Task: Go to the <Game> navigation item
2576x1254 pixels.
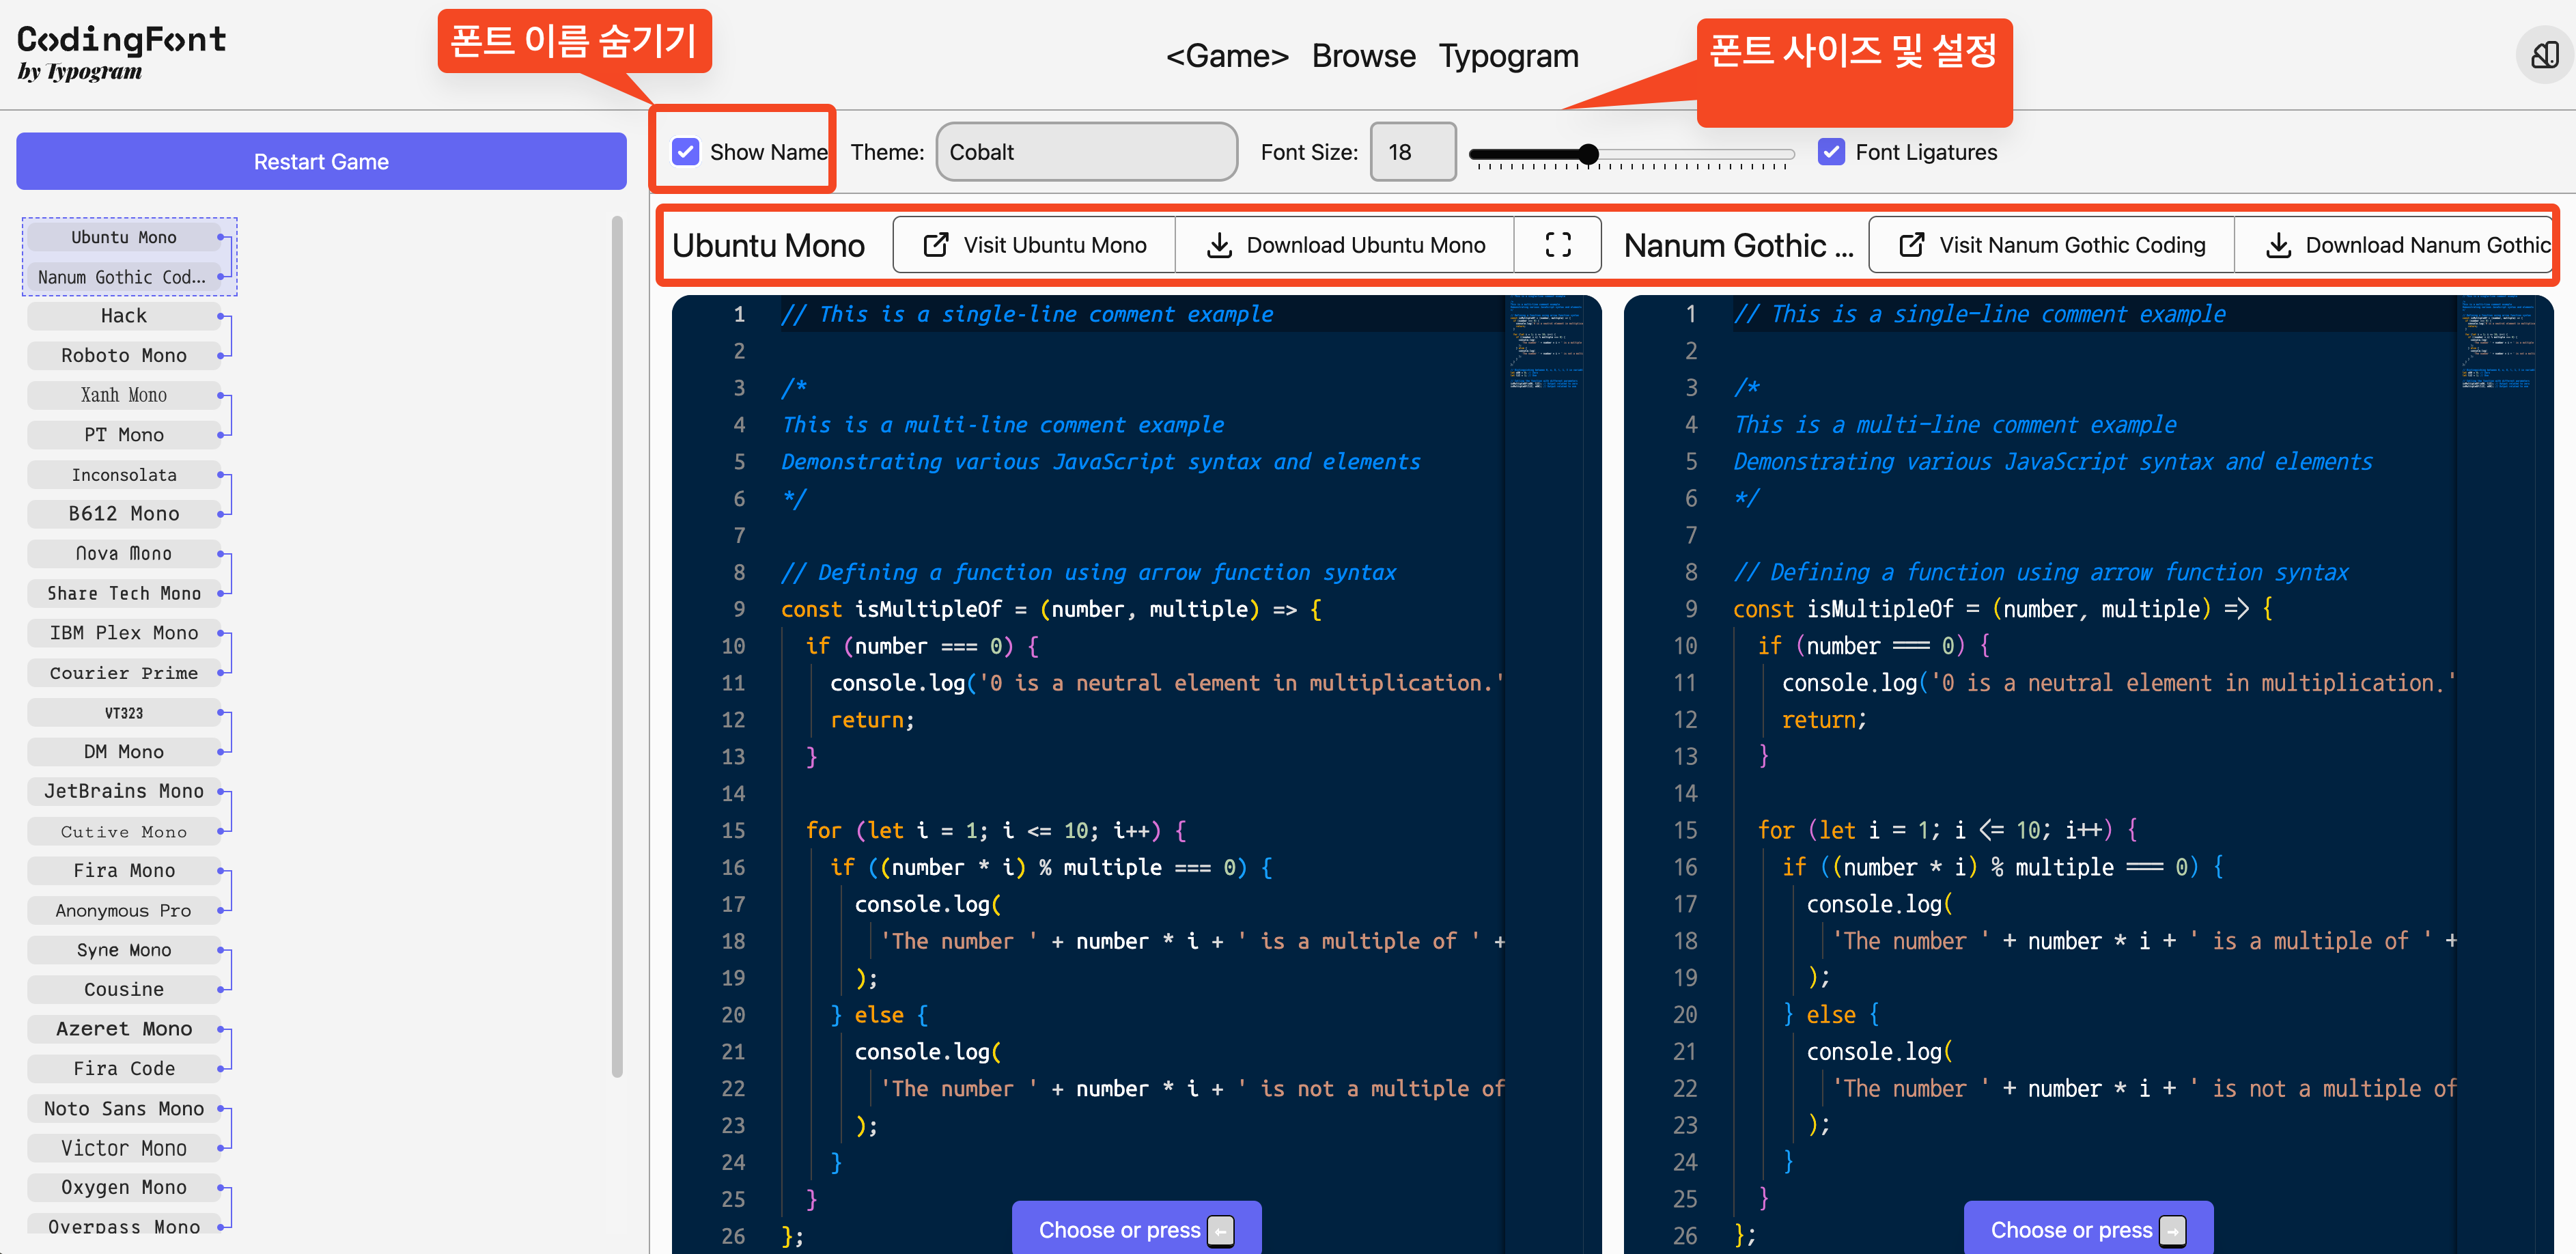Action: [x=1227, y=56]
